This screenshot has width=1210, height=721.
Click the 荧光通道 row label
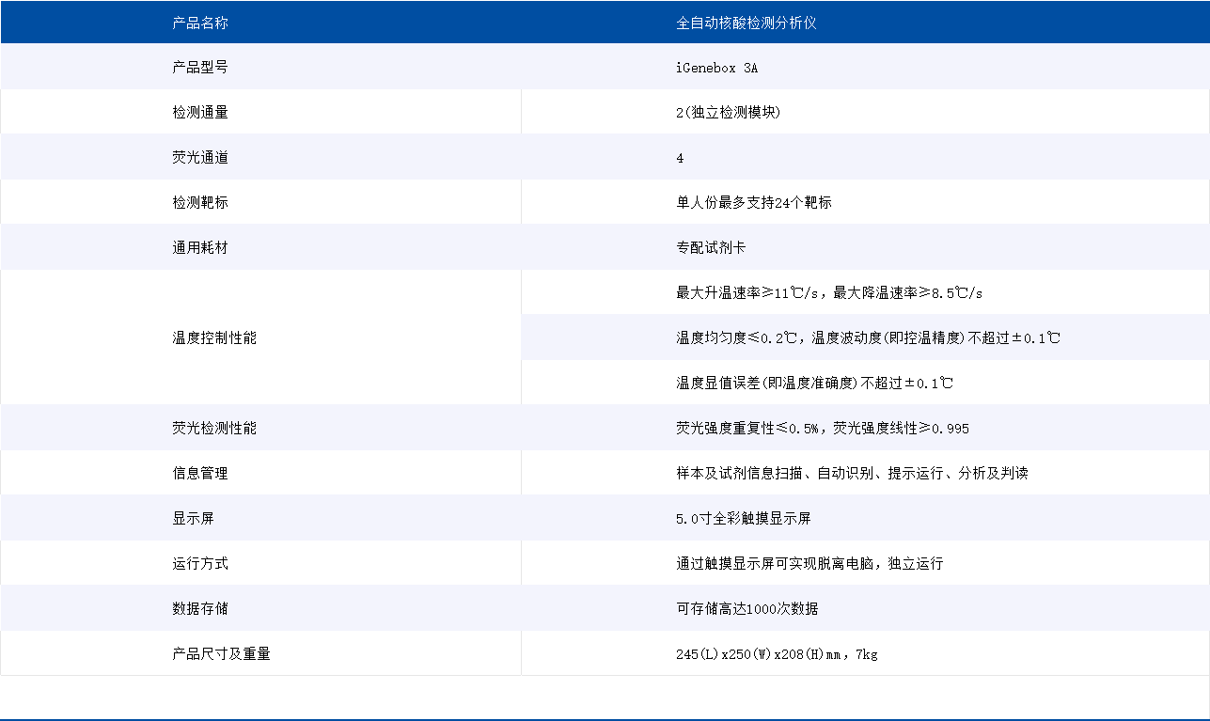pyautogui.click(x=197, y=156)
